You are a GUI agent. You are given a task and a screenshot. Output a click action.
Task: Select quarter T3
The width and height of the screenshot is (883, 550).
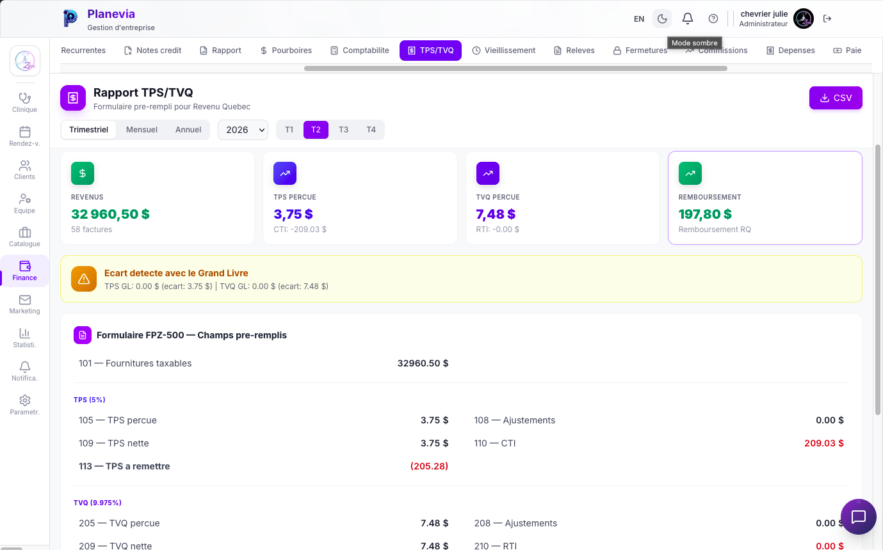point(343,130)
